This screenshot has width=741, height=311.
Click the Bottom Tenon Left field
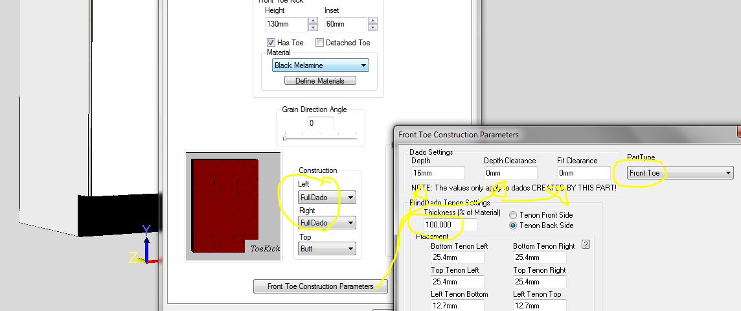click(x=457, y=258)
